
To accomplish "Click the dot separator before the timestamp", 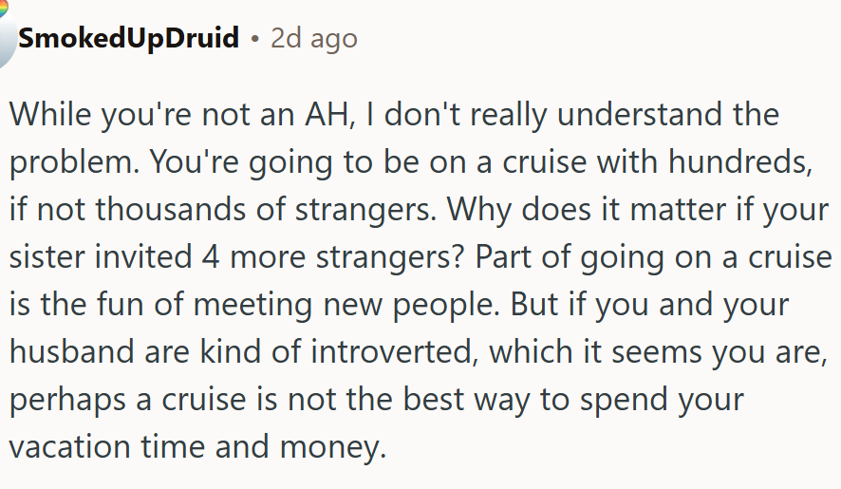I will (254, 40).
